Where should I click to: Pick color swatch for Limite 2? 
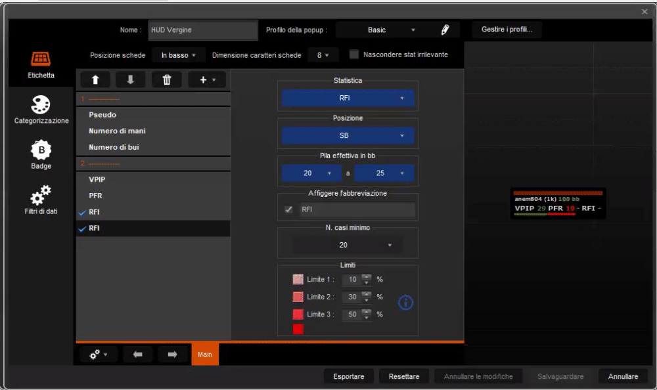coord(298,297)
